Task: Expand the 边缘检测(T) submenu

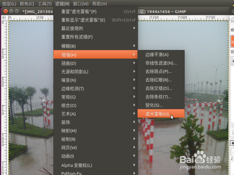Action: (95, 89)
